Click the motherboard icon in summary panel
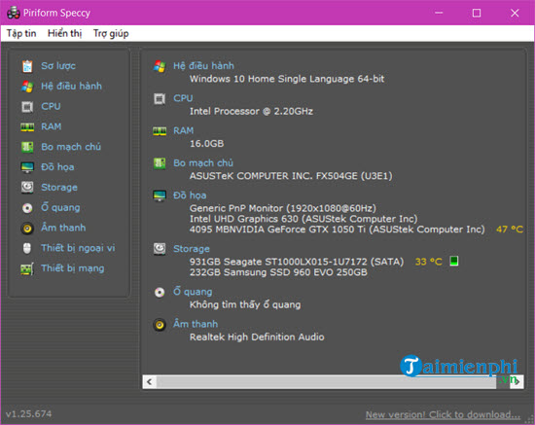 (x=160, y=163)
